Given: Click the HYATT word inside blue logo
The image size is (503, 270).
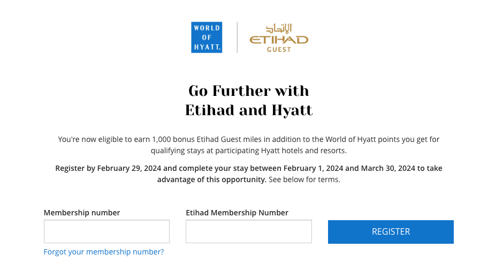Looking at the screenshot, I should (207, 47).
